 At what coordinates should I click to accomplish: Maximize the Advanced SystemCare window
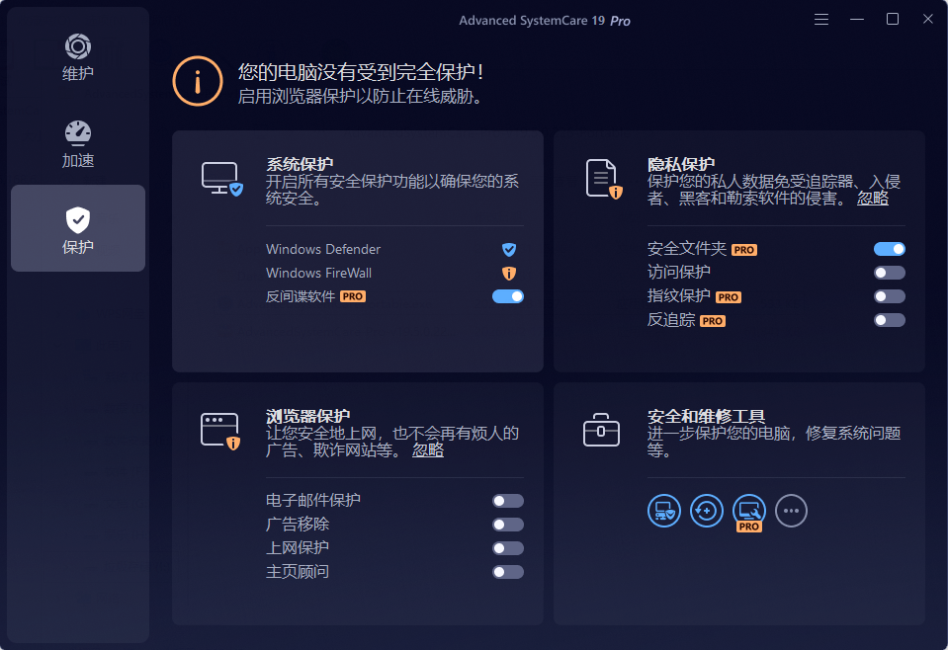(893, 20)
